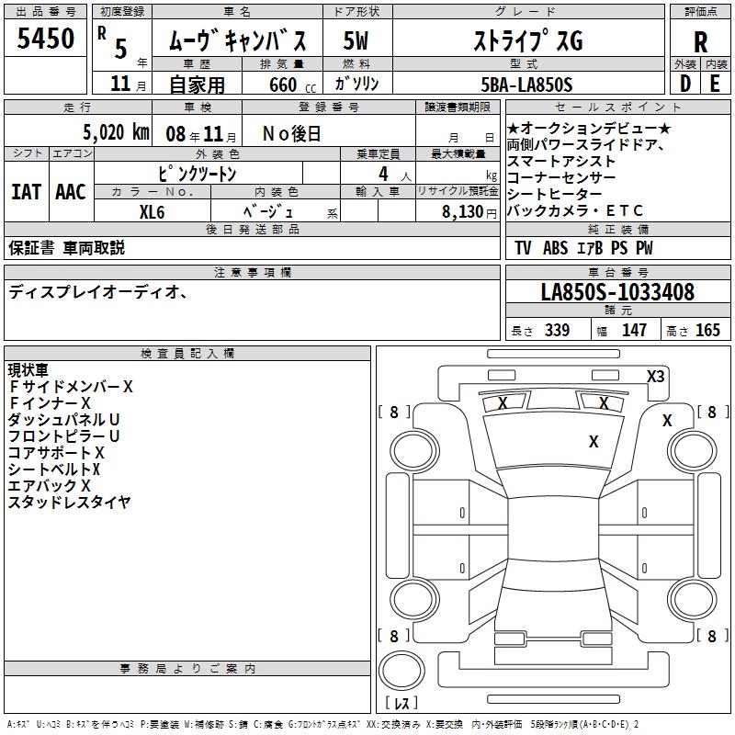Select the first registration year R 5
Screen dimensions: 735x735
click(x=113, y=43)
